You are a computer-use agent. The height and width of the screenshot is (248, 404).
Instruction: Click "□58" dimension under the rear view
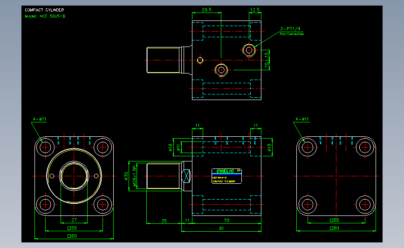click(x=335, y=220)
